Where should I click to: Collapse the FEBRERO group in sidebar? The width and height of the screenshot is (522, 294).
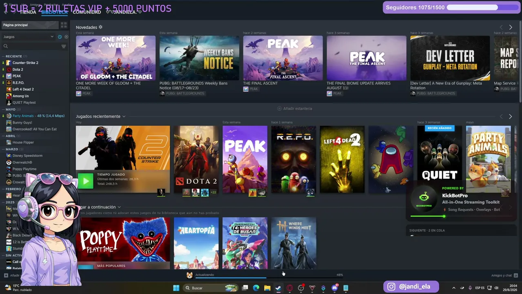pyautogui.click(x=3, y=189)
